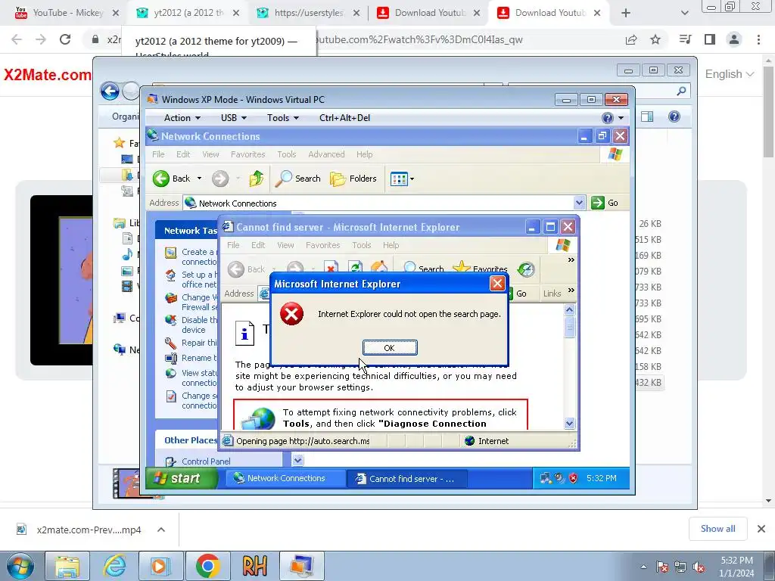Click OK in the Internet Explorer error dialog

pos(390,348)
